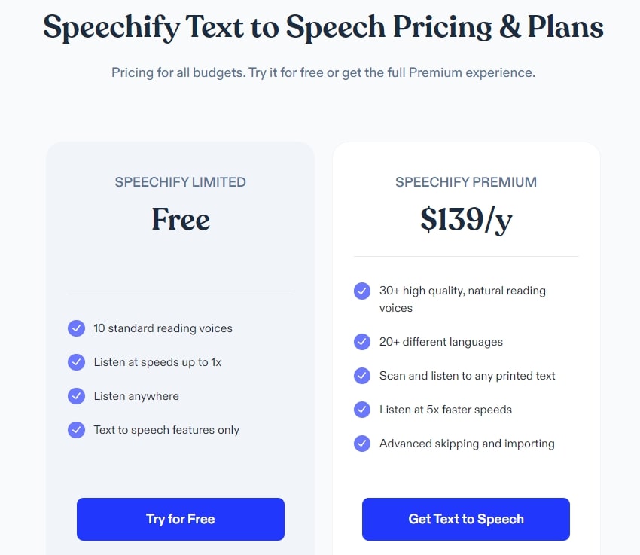Click checkmark beside Listen at 5x faster speeds
This screenshot has width=640, height=555.
point(362,410)
